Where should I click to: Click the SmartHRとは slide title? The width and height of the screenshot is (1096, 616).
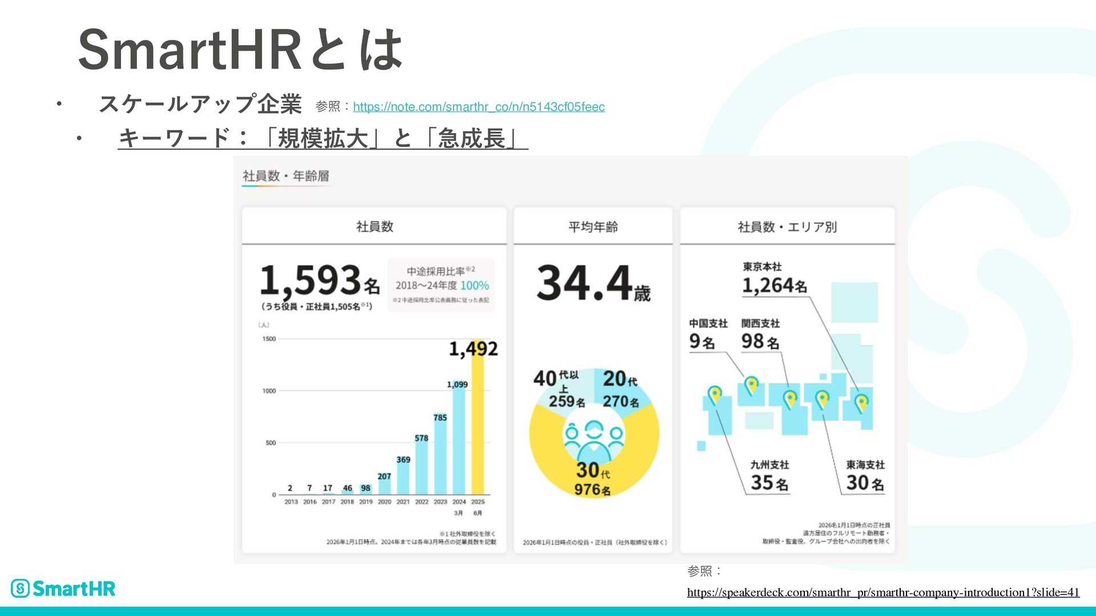[240, 50]
